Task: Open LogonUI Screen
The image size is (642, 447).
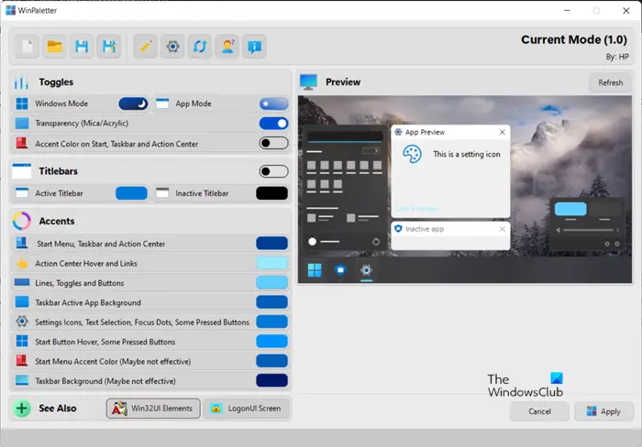Action: point(247,409)
